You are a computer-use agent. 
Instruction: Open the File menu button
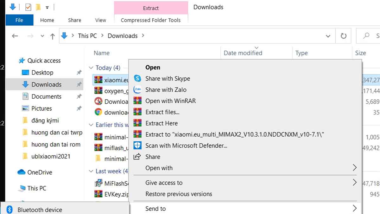point(19,20)
